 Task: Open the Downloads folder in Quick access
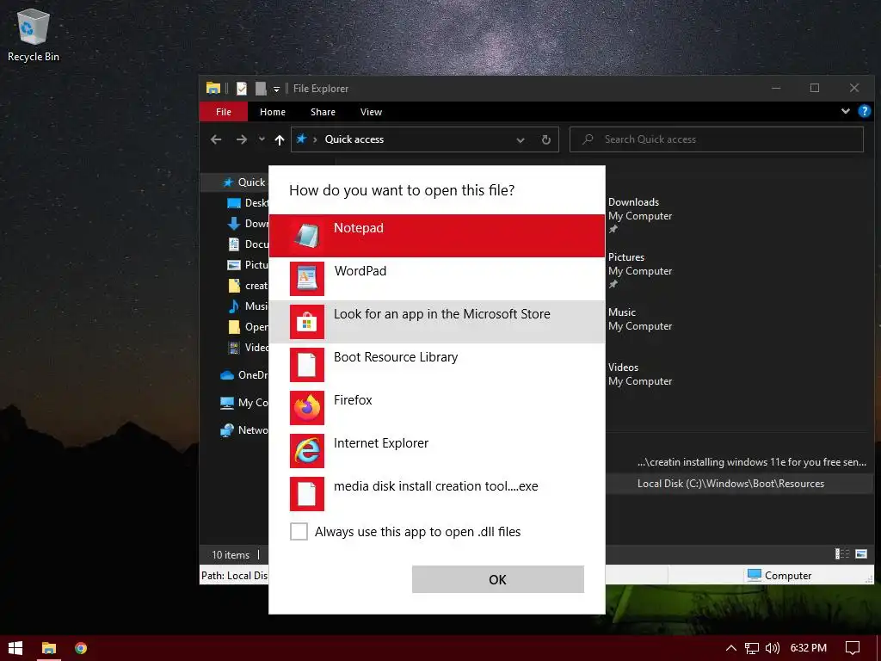pos(640,214)
